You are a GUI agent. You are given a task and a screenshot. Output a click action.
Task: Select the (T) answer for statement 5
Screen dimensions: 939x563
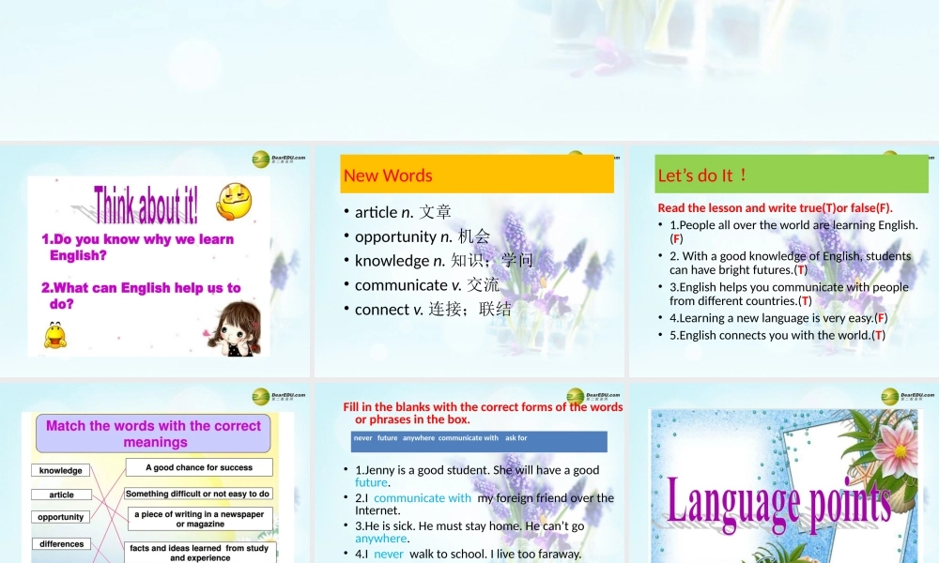coord(878,335)
